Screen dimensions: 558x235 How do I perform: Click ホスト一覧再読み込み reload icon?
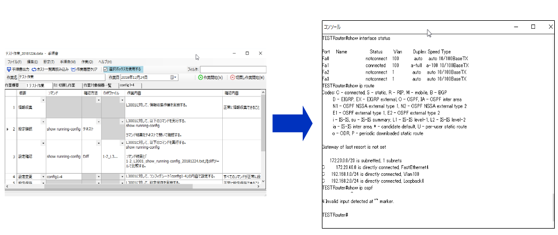pos(34,69)
